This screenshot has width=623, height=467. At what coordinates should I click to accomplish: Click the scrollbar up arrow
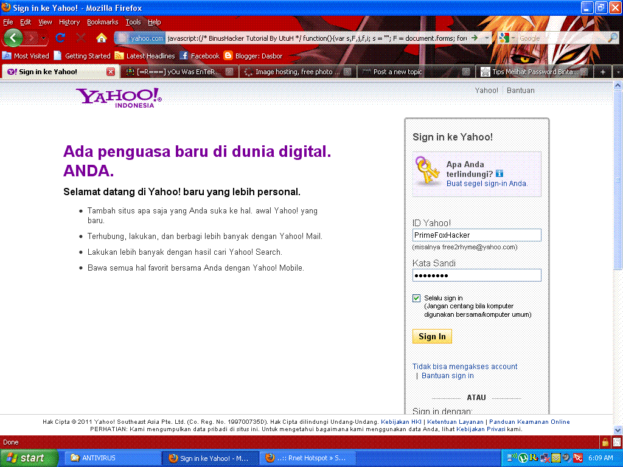click(x=618, y=85)
